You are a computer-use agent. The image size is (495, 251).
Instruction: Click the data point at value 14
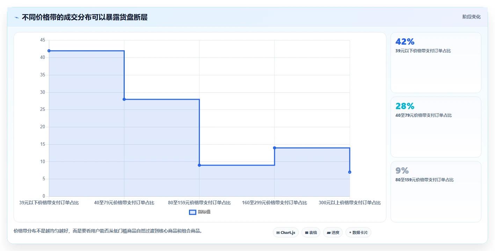[x=275, y=148]
